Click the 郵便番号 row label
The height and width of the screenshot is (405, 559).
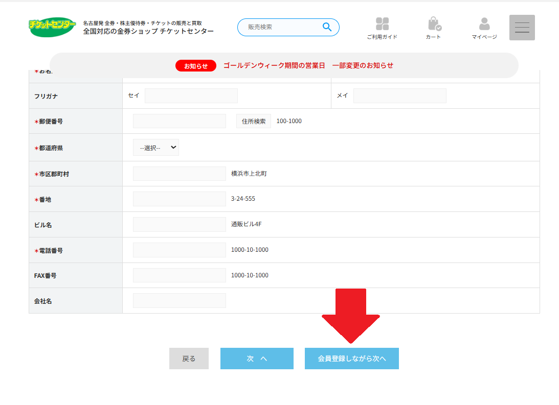49,122
